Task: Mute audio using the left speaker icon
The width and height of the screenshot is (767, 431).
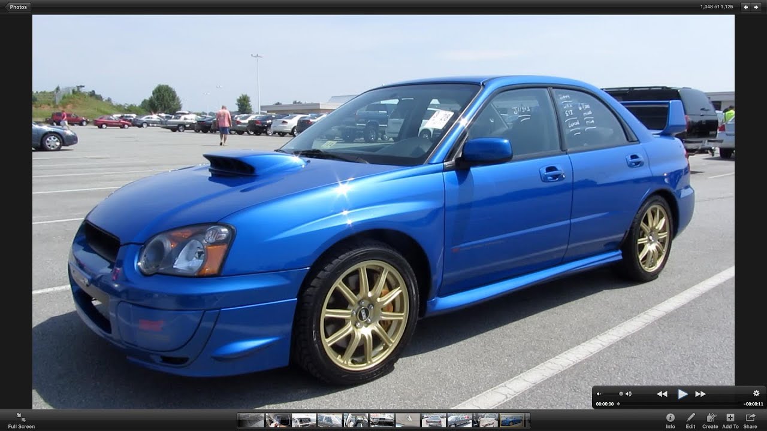Action: point(599,393)
